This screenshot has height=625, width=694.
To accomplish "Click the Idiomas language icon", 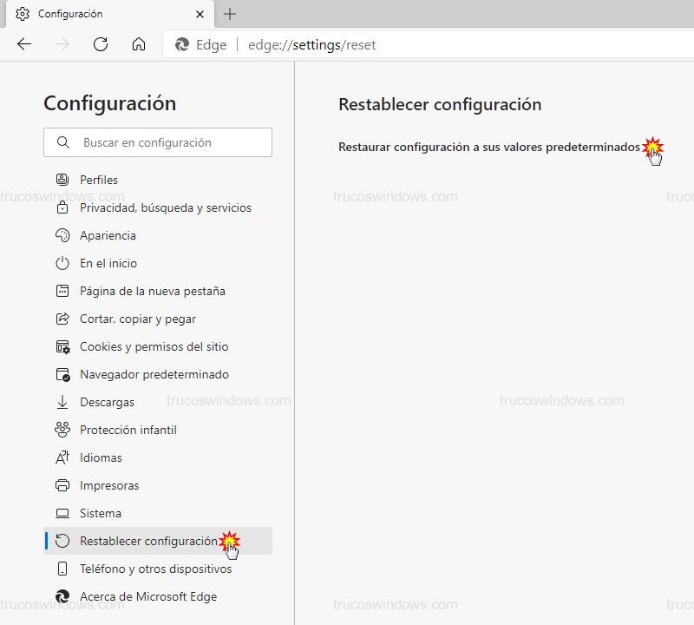I will (62, 457).
